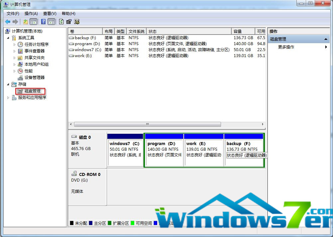Viewport: 333px width, 237px height.
Task: Click the back arrow navigation icon
Action: tap(8, 21)
